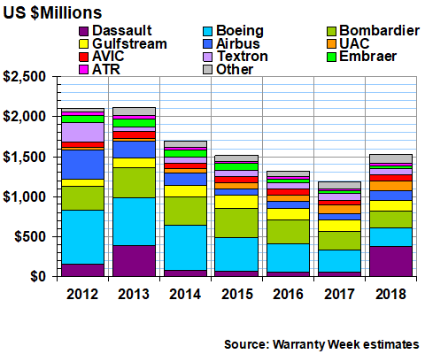Click the Bombardier olive-green legend swatch
This screenshot has height=354, width=425.
coord(331,31)
